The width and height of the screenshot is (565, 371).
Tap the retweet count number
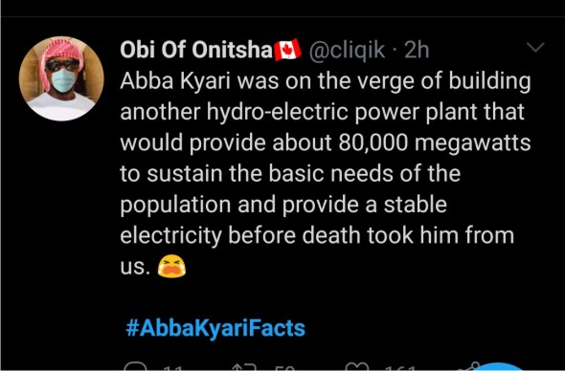coord(284,368)
